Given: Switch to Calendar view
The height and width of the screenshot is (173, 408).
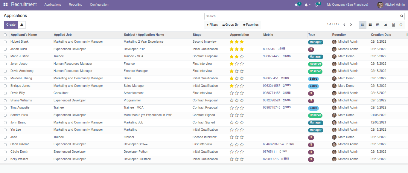Looking at the screenshot, I should 393,25.
